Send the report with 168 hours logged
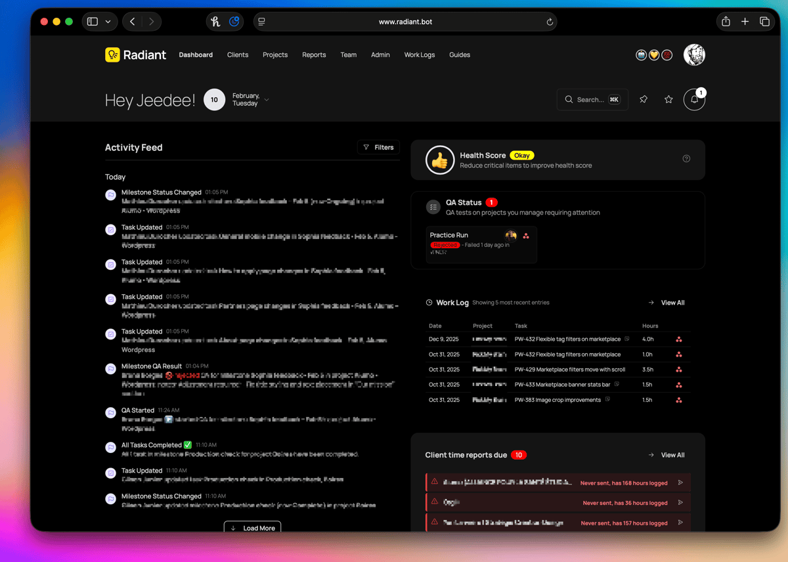Image resolution: width=788 pixels, height=562 pixels. [680, 483]
